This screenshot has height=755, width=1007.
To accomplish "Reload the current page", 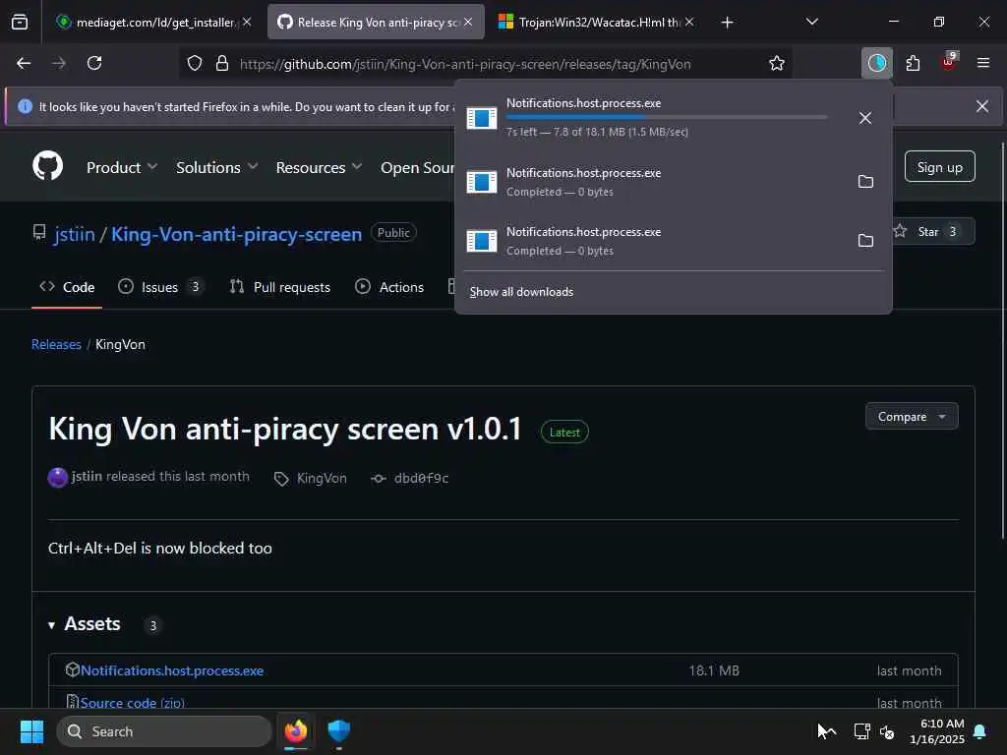I will 94,63.
